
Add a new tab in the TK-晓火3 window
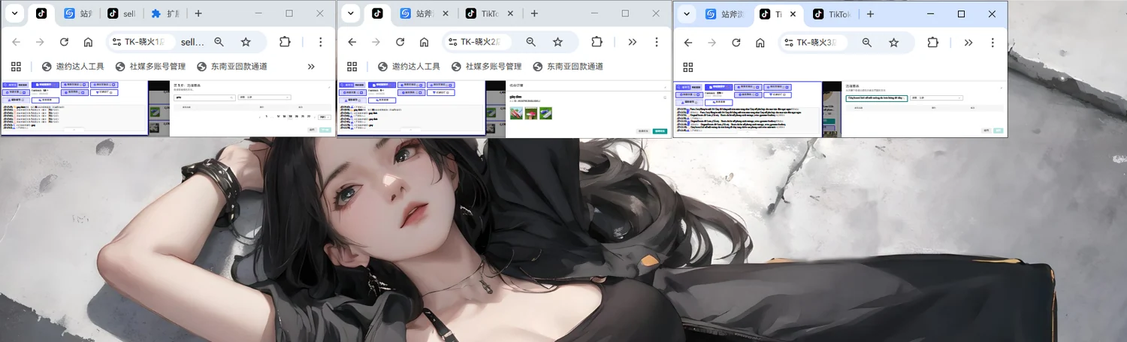pyautogui.click(x=870, y=13)
